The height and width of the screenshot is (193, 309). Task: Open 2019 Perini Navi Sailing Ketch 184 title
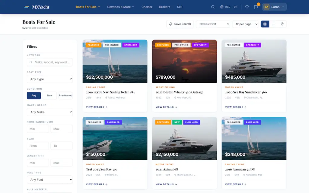pos(110,92)
